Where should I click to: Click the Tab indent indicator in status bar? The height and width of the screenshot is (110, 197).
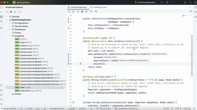tap(185, 108)
